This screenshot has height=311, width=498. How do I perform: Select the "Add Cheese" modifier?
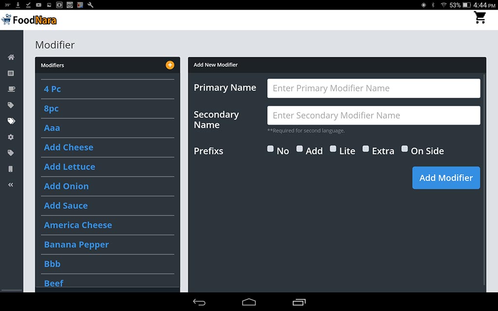69,147
